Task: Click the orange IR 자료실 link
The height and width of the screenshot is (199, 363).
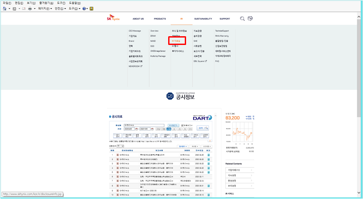Action: [x=176, y=41]
